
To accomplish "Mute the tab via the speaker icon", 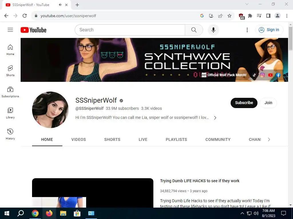I will [60, 5].
